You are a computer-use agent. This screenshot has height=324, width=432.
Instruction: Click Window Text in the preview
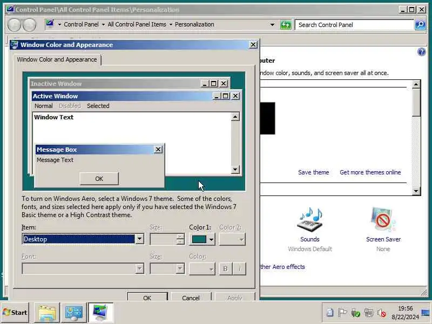click(53, 117)
